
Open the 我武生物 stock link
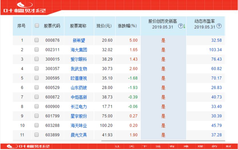[79, 69]
